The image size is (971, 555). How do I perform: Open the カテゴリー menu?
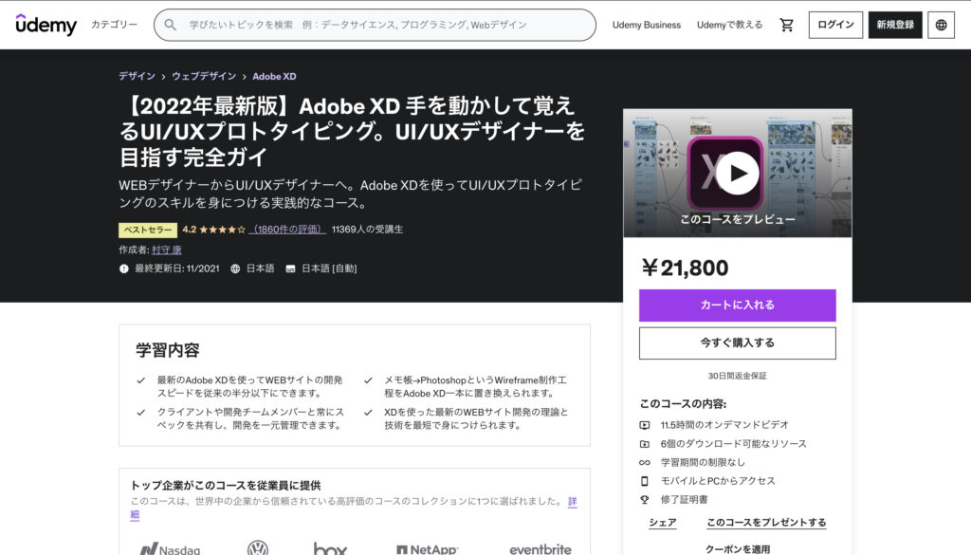pos(114,25)
